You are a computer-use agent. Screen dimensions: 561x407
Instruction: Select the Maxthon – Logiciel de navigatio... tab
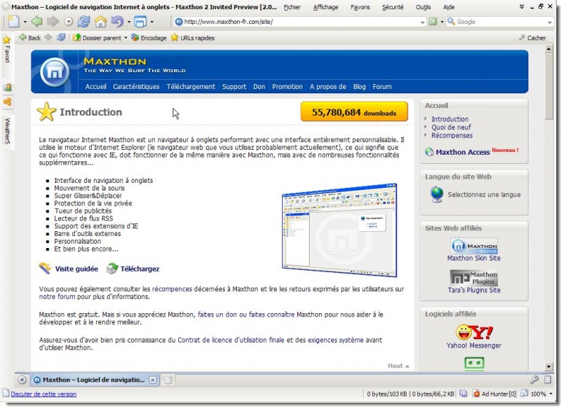click(x=94, y=380)
